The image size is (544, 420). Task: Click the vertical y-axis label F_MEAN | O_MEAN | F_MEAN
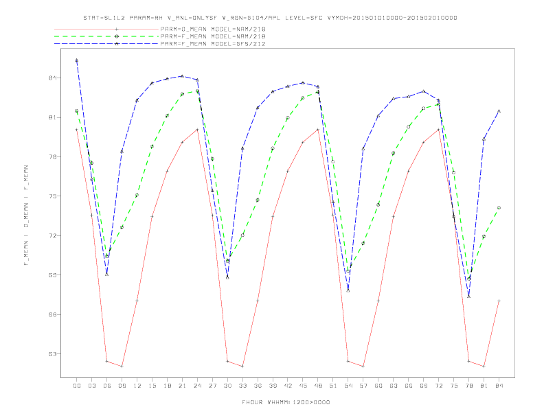point(26,215)
